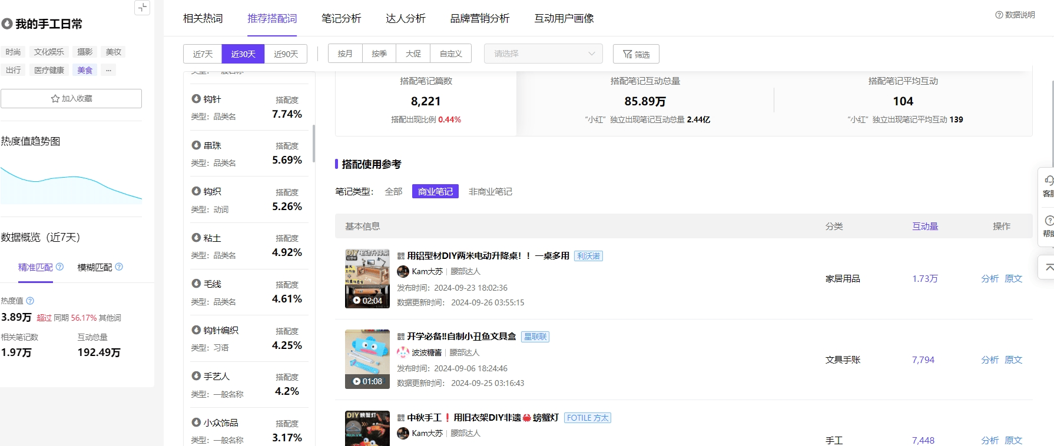Click the back-to-top arrow icon
1054x446 pixels.
click(1049, 267)
